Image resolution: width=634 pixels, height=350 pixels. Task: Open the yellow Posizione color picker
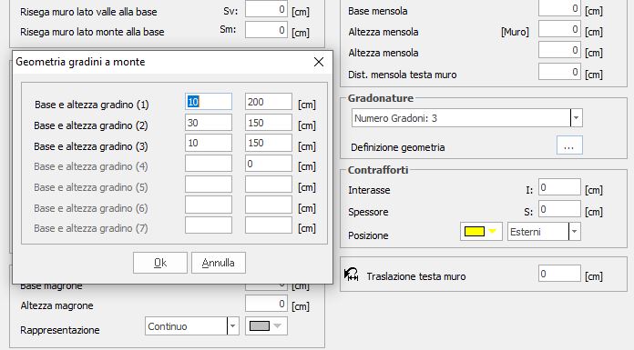click(481, 231)
